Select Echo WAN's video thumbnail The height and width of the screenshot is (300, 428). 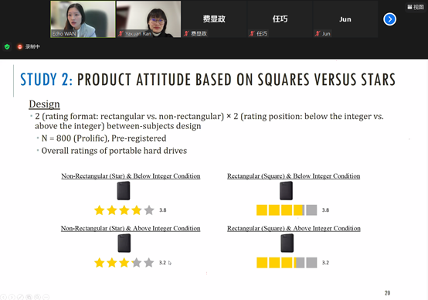[83, 19]
